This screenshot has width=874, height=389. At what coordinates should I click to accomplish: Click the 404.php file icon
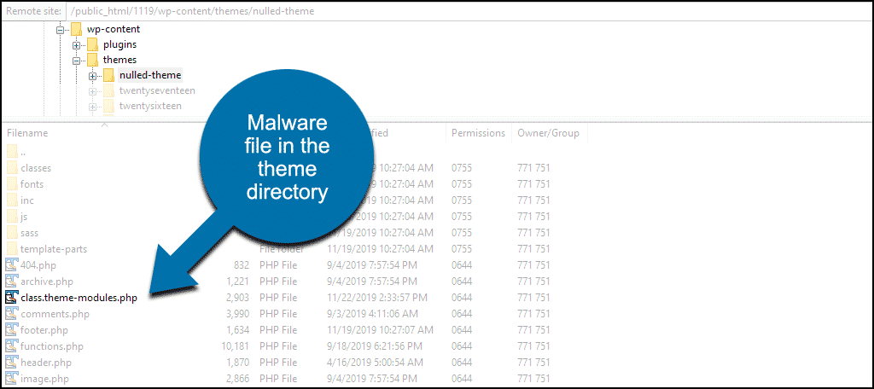12,265
